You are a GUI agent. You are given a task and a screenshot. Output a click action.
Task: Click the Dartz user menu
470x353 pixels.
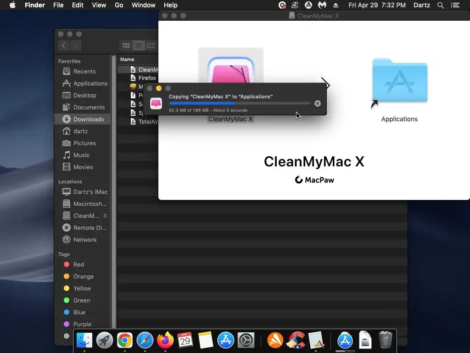click(422, 5)
